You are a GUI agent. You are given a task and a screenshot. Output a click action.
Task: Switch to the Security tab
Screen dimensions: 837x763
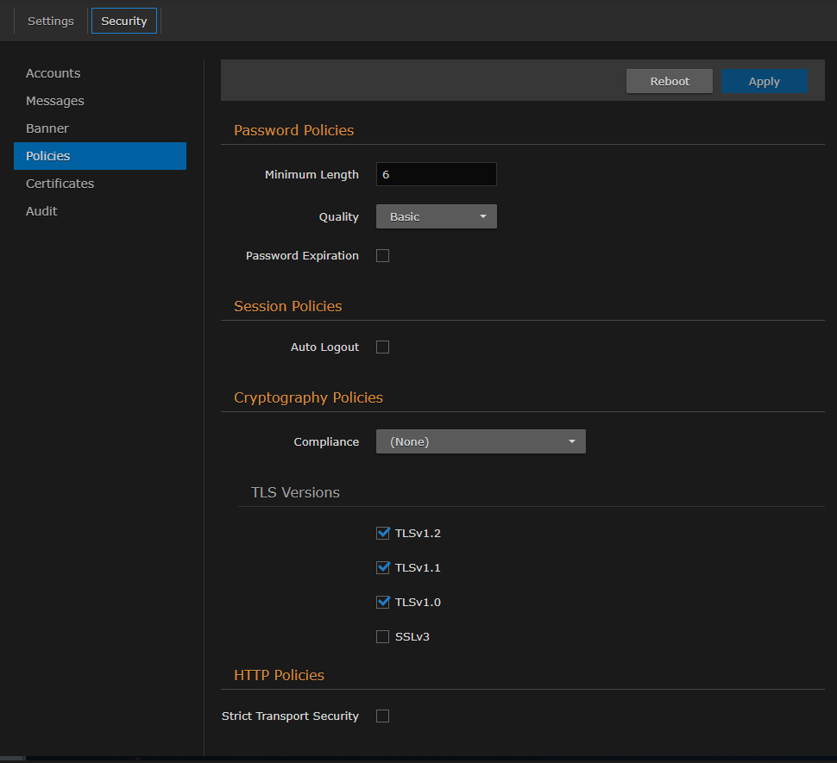coord(124,21)
